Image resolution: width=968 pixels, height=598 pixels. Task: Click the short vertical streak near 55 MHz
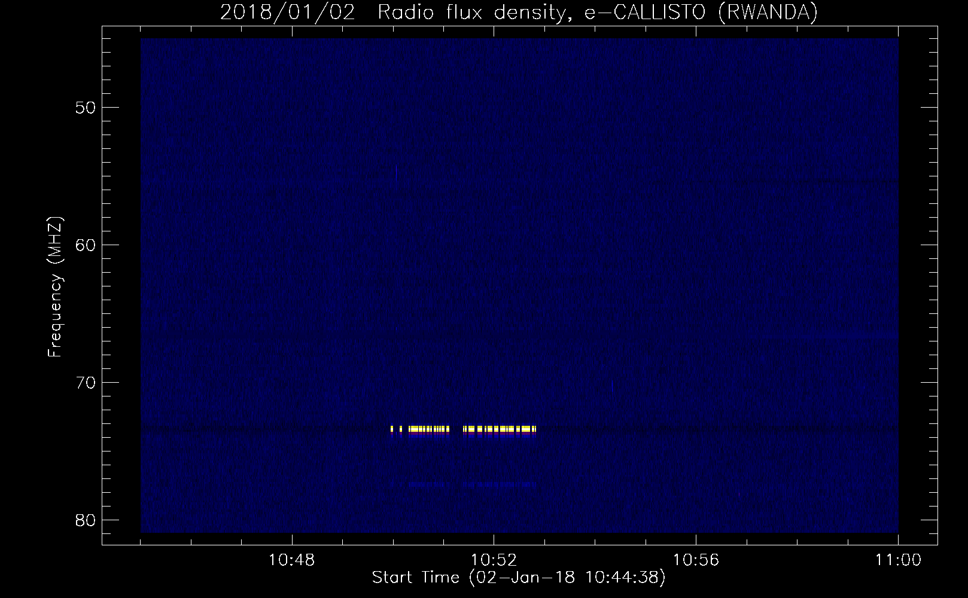pos(397,173)
